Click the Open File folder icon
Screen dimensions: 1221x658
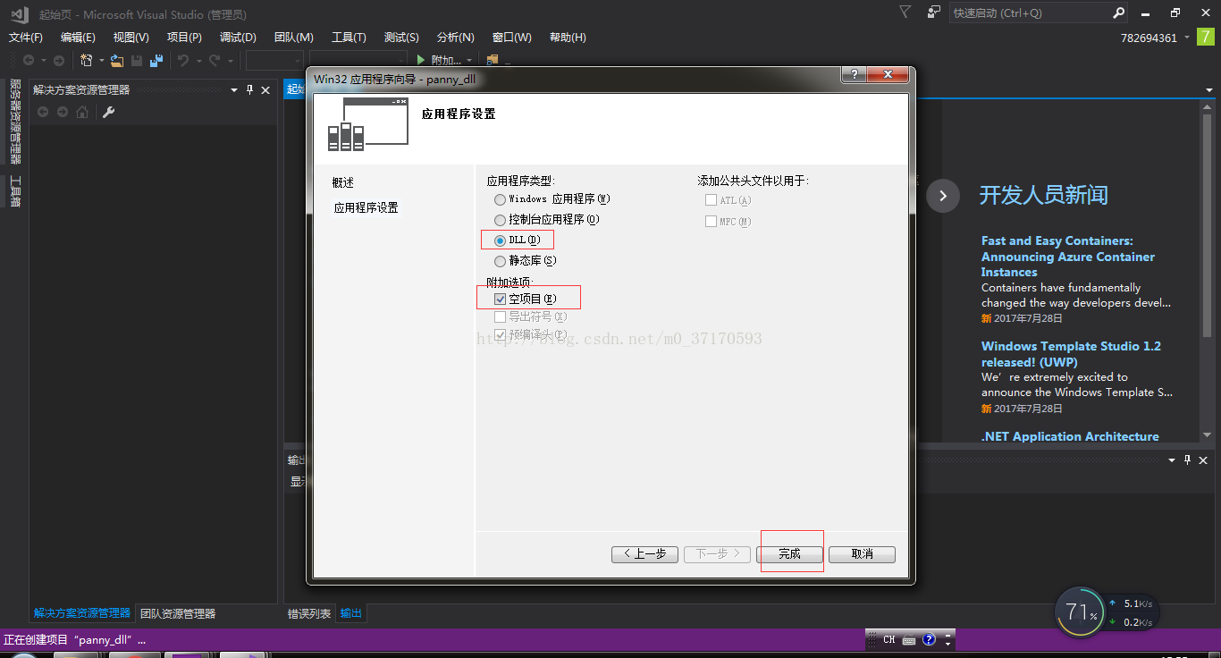tap(117, 60)
